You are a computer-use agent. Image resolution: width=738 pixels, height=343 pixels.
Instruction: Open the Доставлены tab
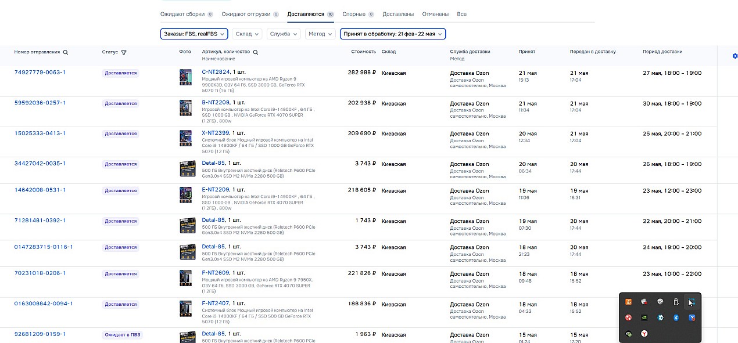[x=398, y=14]
